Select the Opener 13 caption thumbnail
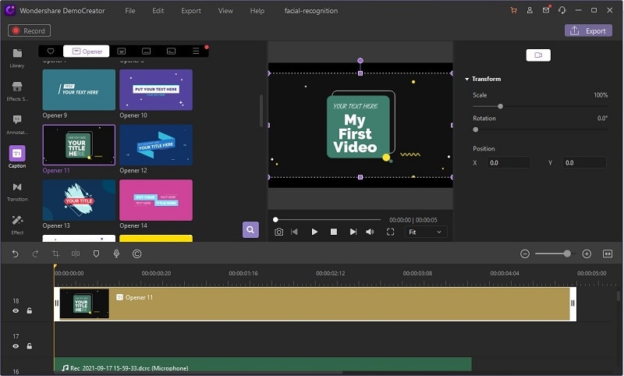The image size is (624, 376). tap(79, 200)
